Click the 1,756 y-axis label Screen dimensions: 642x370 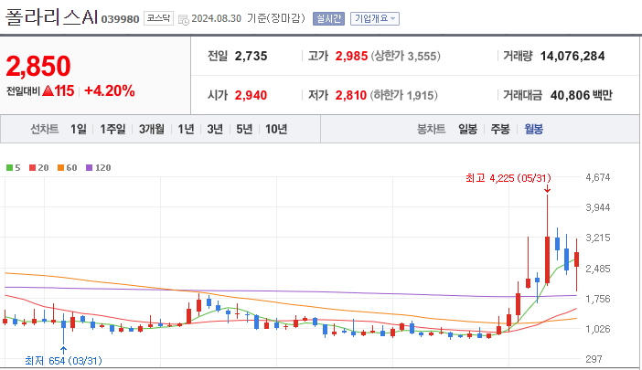click(x=598, y=299)
